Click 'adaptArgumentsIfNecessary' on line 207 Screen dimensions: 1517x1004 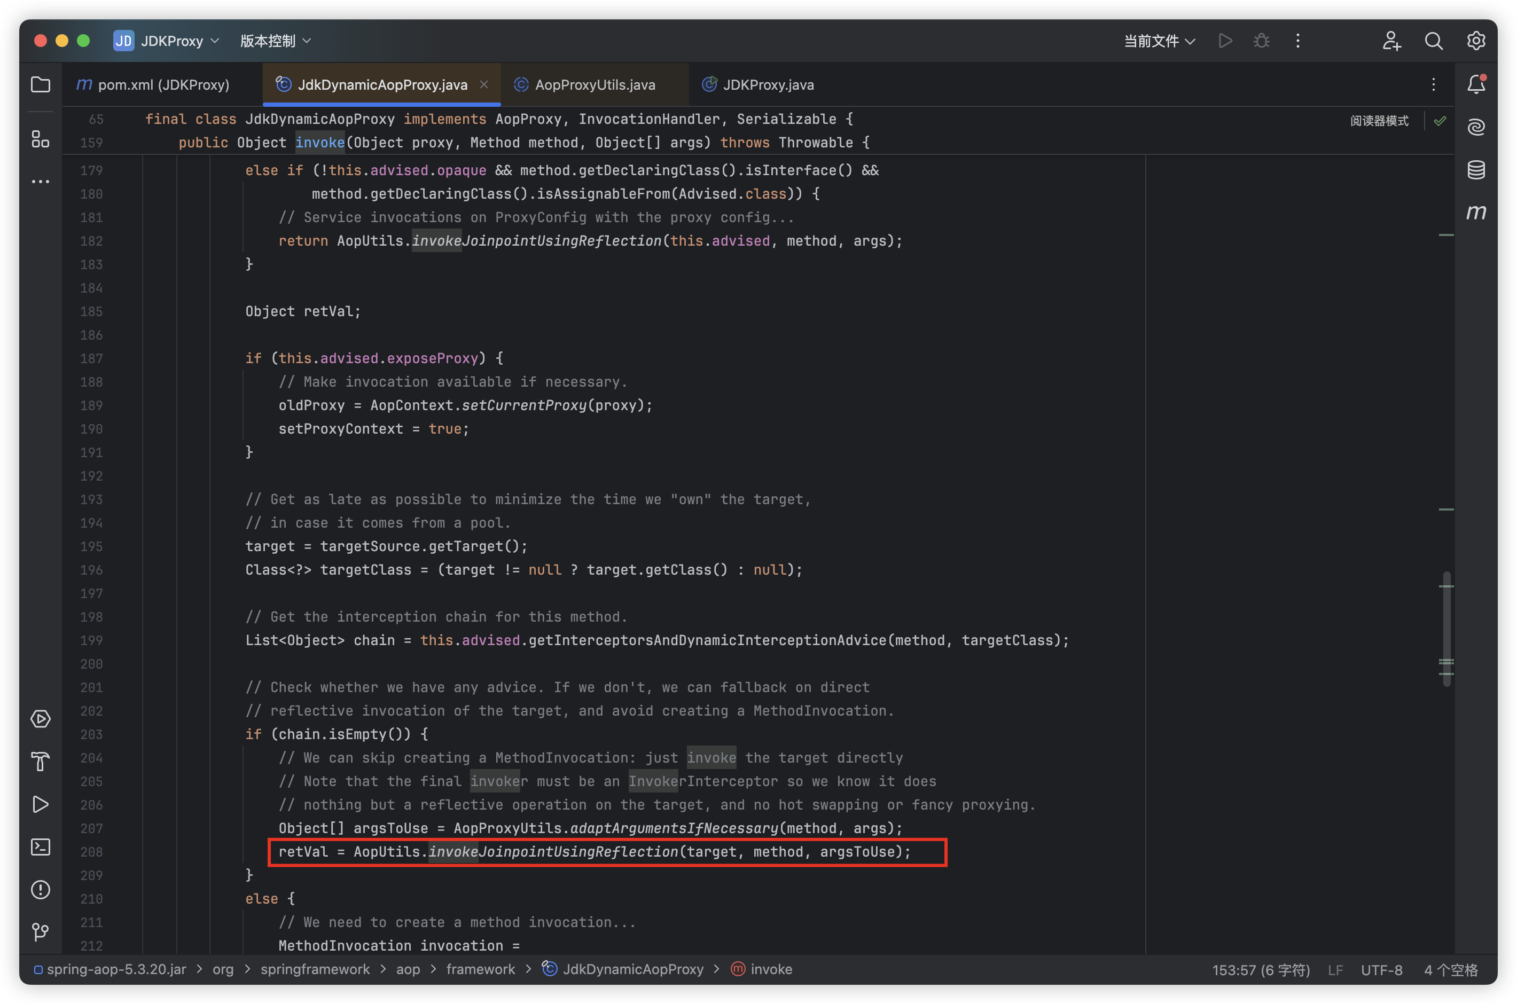[674, 828]
